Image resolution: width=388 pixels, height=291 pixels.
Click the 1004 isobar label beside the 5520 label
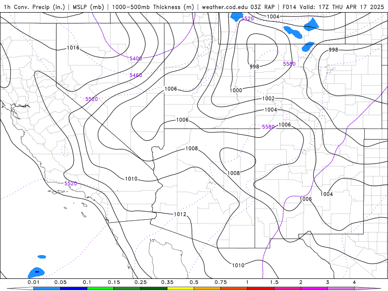(273, 16)
